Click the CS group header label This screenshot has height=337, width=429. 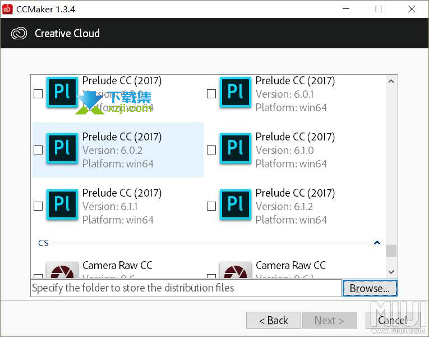44,243
